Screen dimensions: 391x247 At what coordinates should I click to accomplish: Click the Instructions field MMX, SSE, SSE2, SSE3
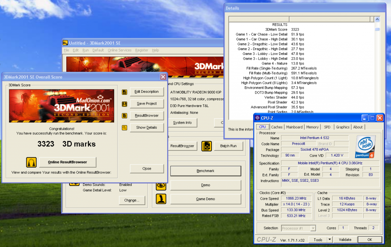(330, 182)
